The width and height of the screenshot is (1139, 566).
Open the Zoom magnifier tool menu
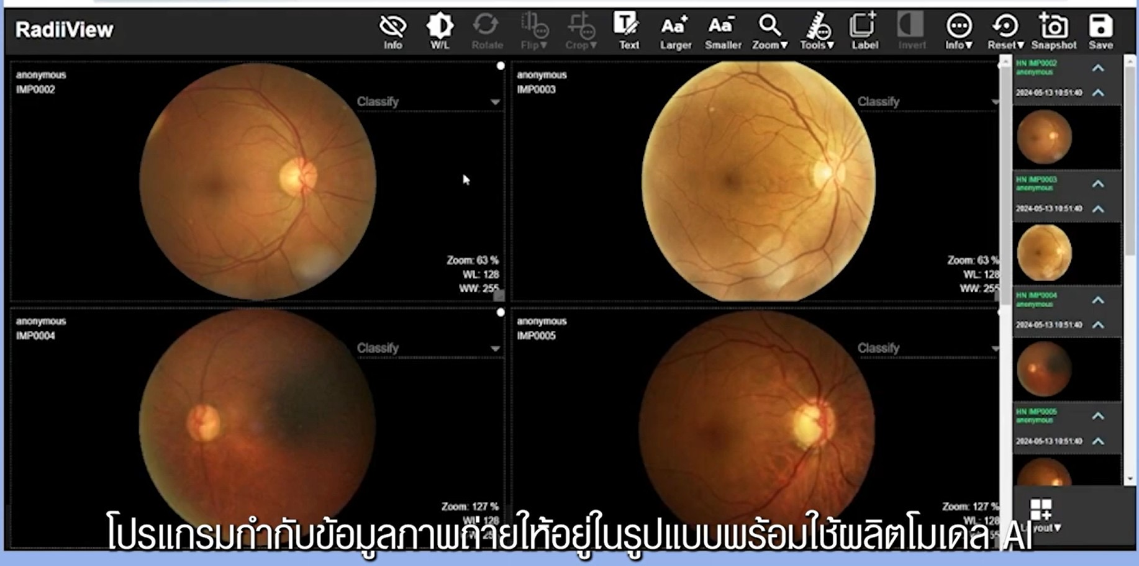tap(769, 31)
